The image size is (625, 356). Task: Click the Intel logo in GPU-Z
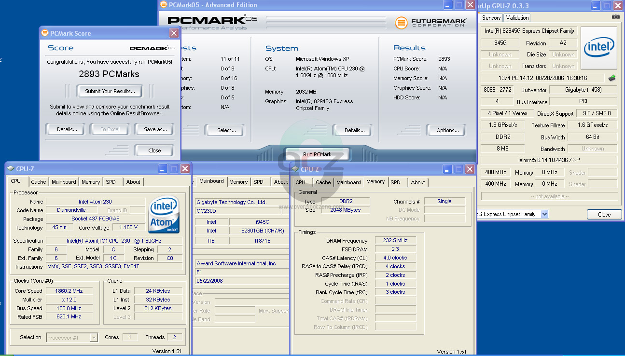pos(598,47)
